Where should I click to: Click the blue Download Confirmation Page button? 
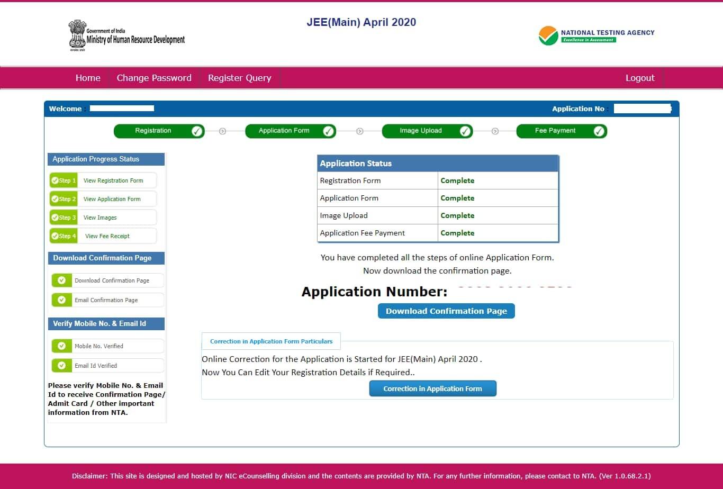(x=446, y=311)
